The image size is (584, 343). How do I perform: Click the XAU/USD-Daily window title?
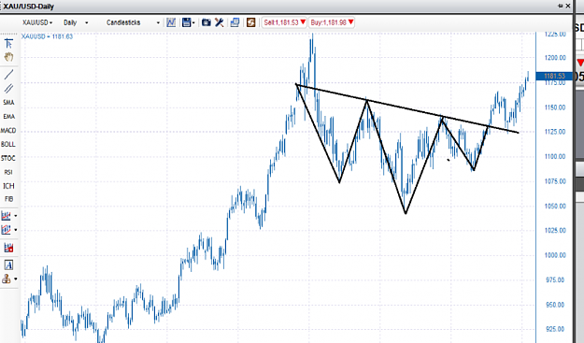pyautogui.click(x=28, y=7)
